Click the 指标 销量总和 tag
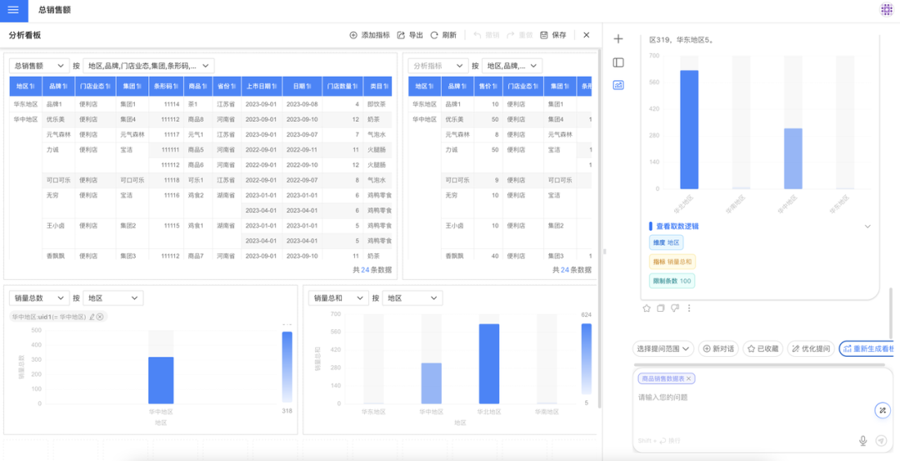This screenshot has width=900, height=461. click(672, 263)
